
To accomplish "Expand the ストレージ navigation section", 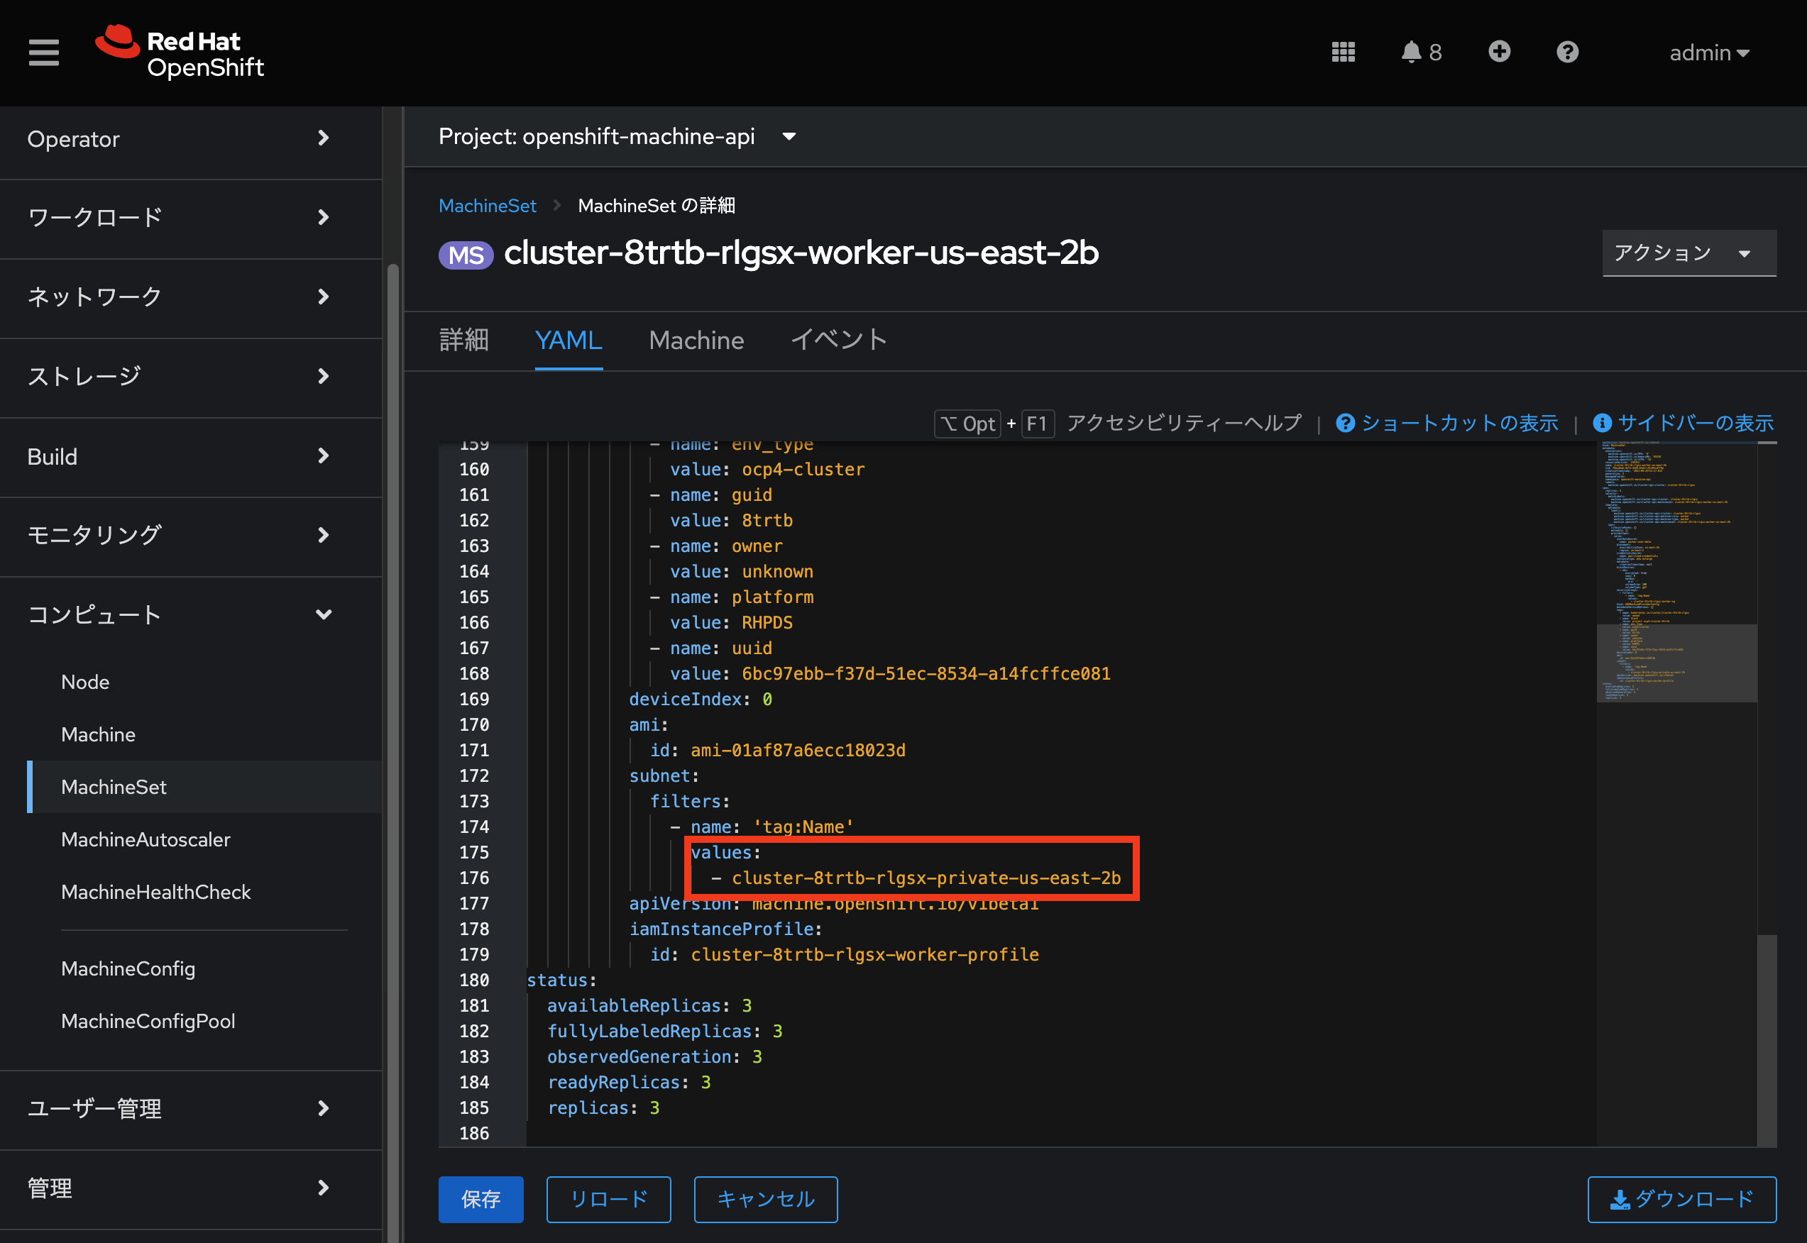I will coord(191,377).
